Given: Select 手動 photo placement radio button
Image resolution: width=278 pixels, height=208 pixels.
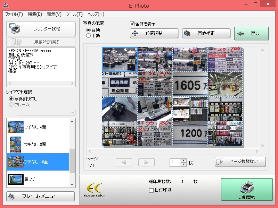Looking at the screenshot, I should (x=89, y=36).
